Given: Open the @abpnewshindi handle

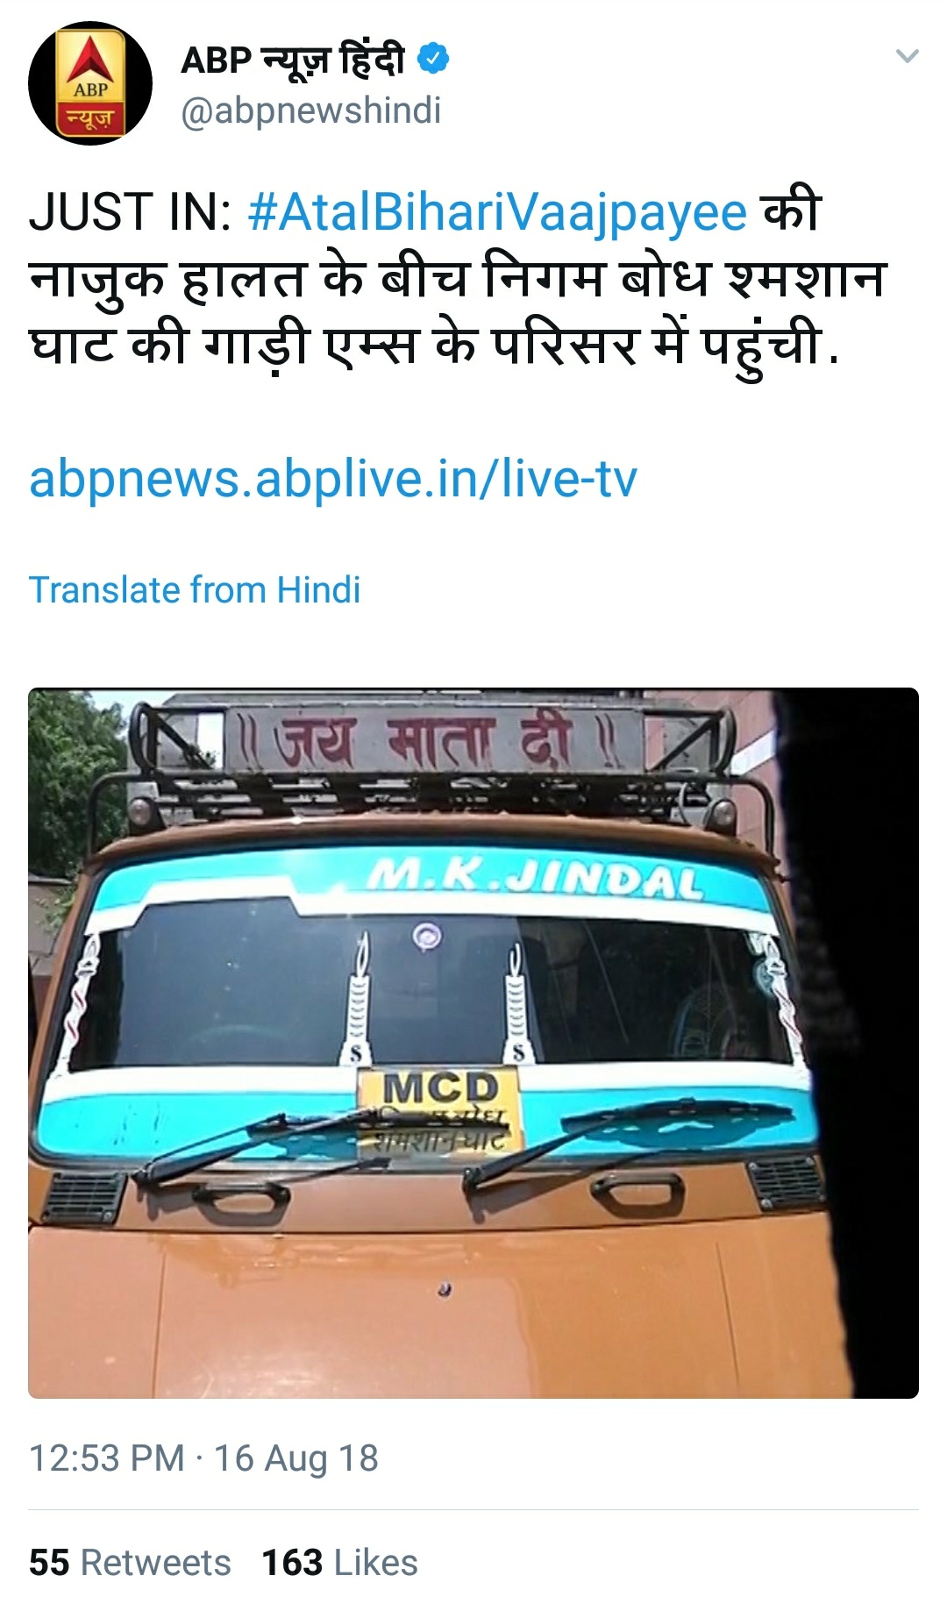Looking at the screenshot, I should coord(310,110).
